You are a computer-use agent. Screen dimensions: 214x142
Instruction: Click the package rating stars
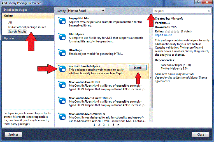[x=172, y=32]
